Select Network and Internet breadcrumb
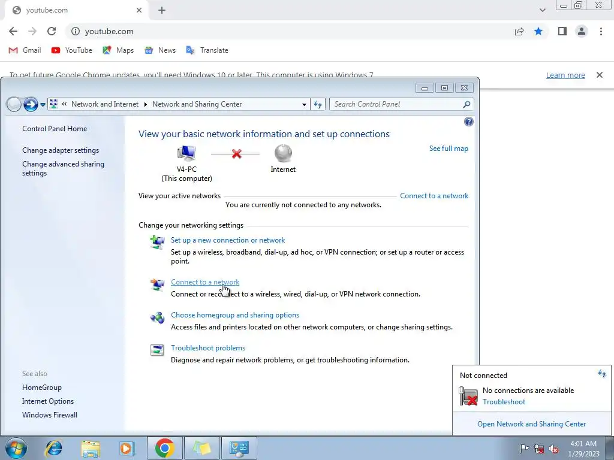 click(105, 104)
